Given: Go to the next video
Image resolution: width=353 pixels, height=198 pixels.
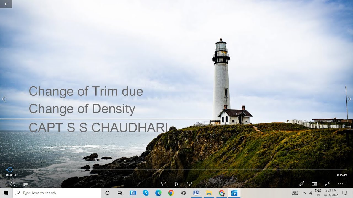Looking at the screenshot, I should point(349,99).
